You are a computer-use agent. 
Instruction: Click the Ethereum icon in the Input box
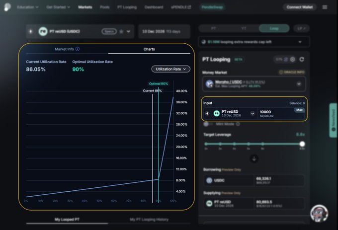207,113
